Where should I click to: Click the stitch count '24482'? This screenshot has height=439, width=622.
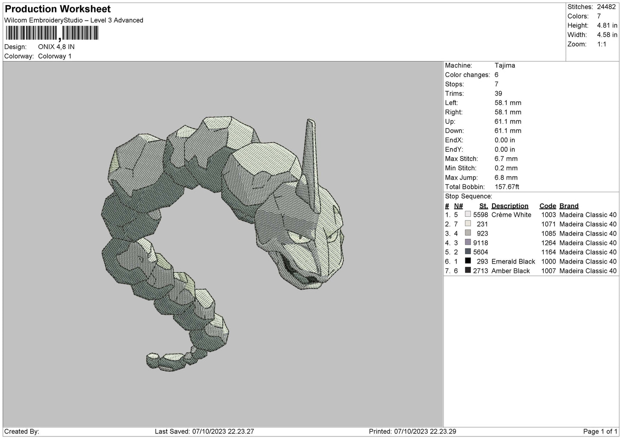[x=607, y=7]
